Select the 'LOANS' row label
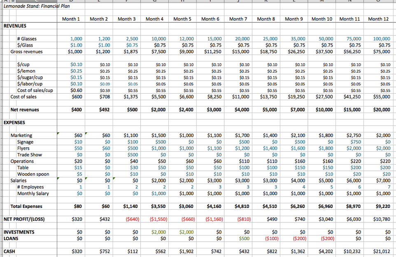 [11, 238]
